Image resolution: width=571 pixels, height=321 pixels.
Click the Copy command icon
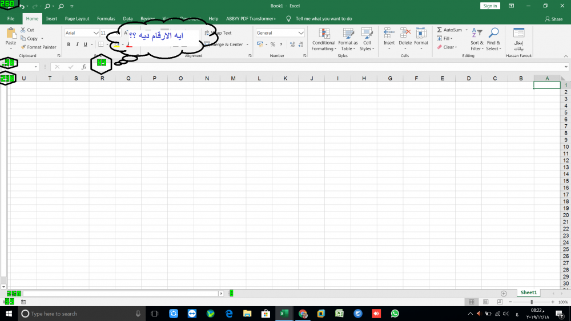23,39
